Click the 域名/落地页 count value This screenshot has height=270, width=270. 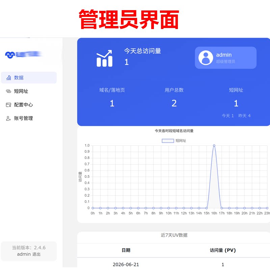click(112, 103)
